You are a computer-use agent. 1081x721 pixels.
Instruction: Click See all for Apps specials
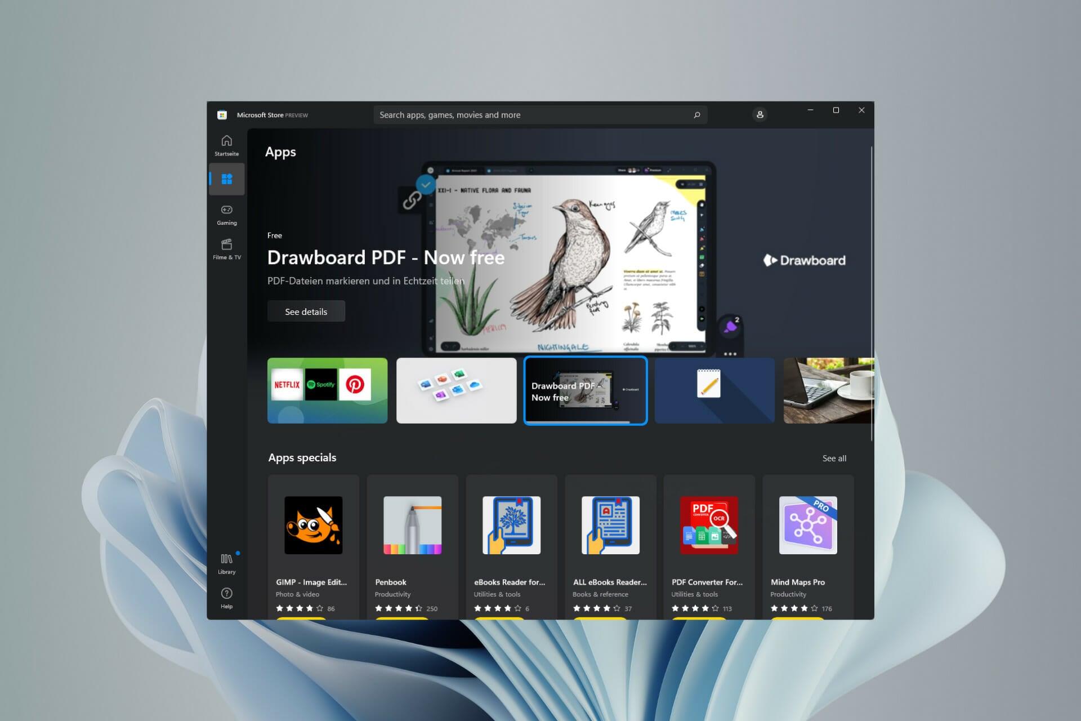pyautogui.click(x=834, y=459)
